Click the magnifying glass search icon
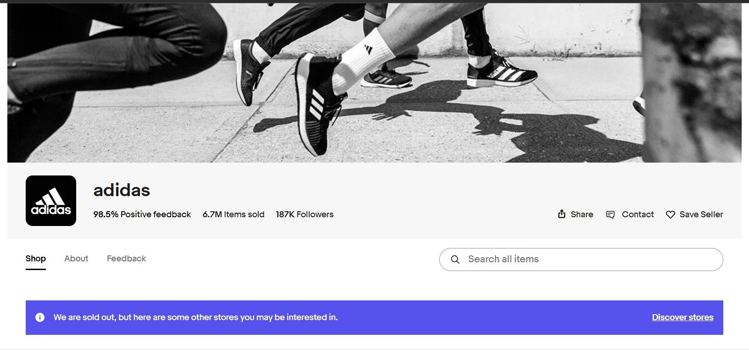 click(x=455, y=260)
